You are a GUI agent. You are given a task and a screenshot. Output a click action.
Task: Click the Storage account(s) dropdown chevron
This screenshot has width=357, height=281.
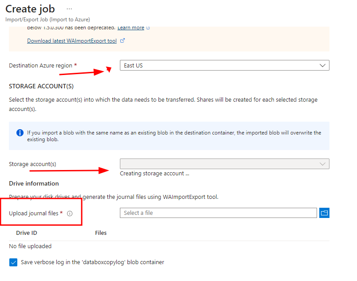pos(323,163)
